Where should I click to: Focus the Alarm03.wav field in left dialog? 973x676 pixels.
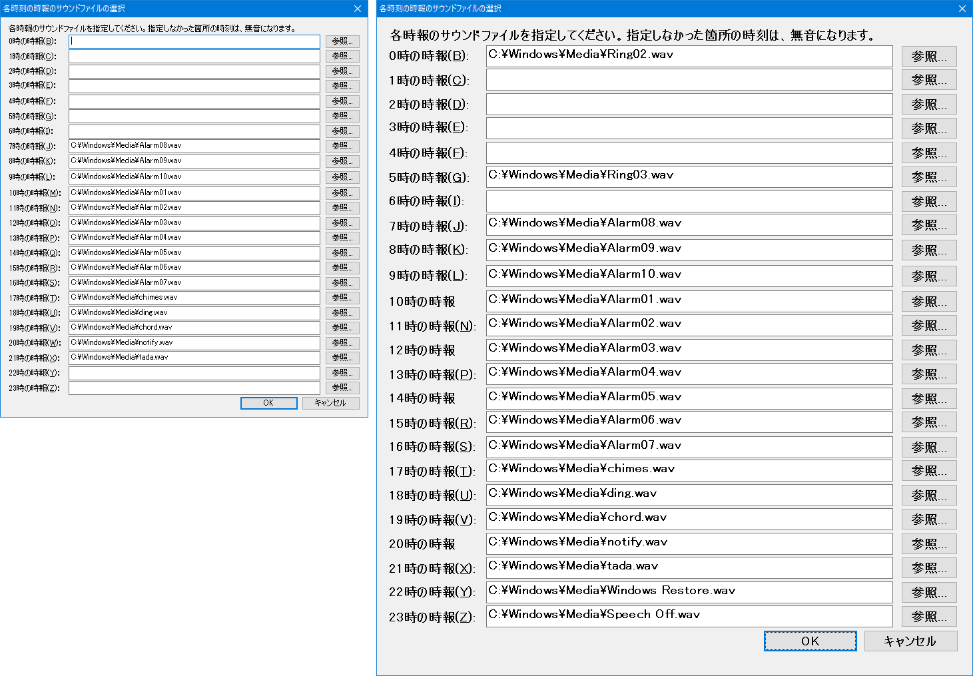click(x=194, y=223)
